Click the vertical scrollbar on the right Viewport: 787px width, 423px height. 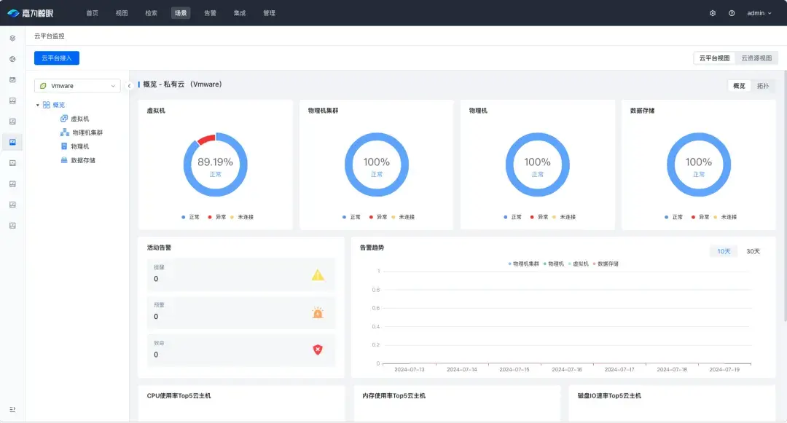(785, 195)
